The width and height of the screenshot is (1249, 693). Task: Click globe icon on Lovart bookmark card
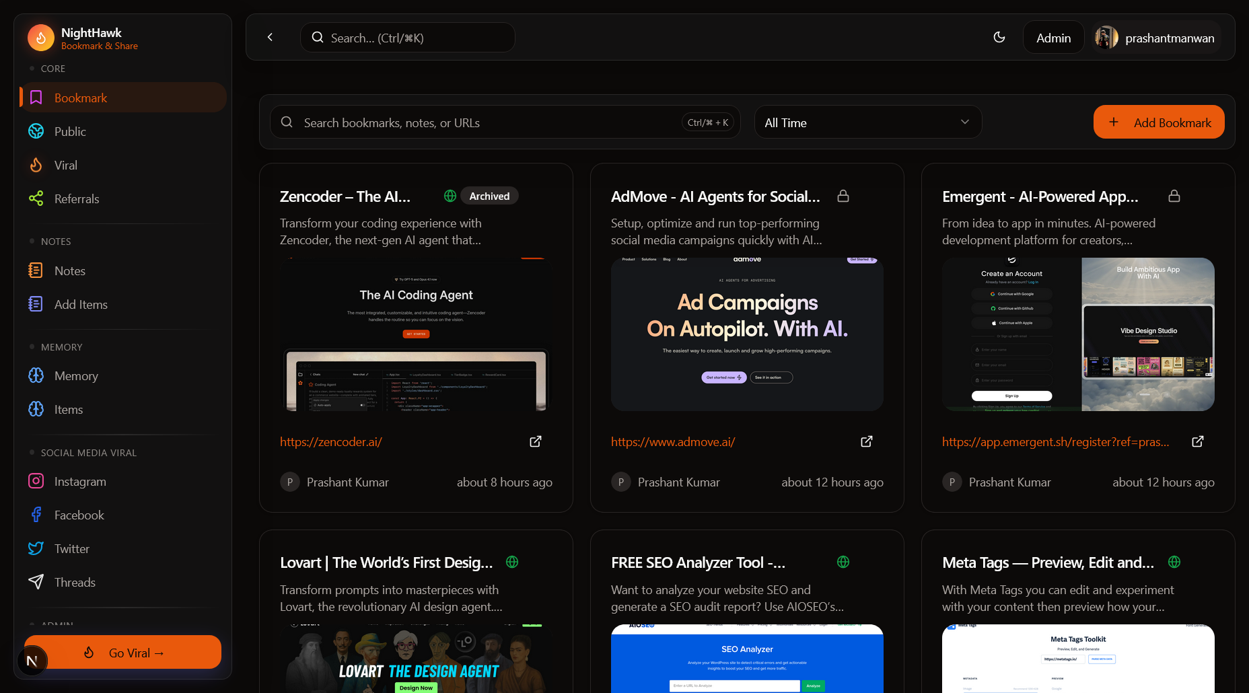512,562
